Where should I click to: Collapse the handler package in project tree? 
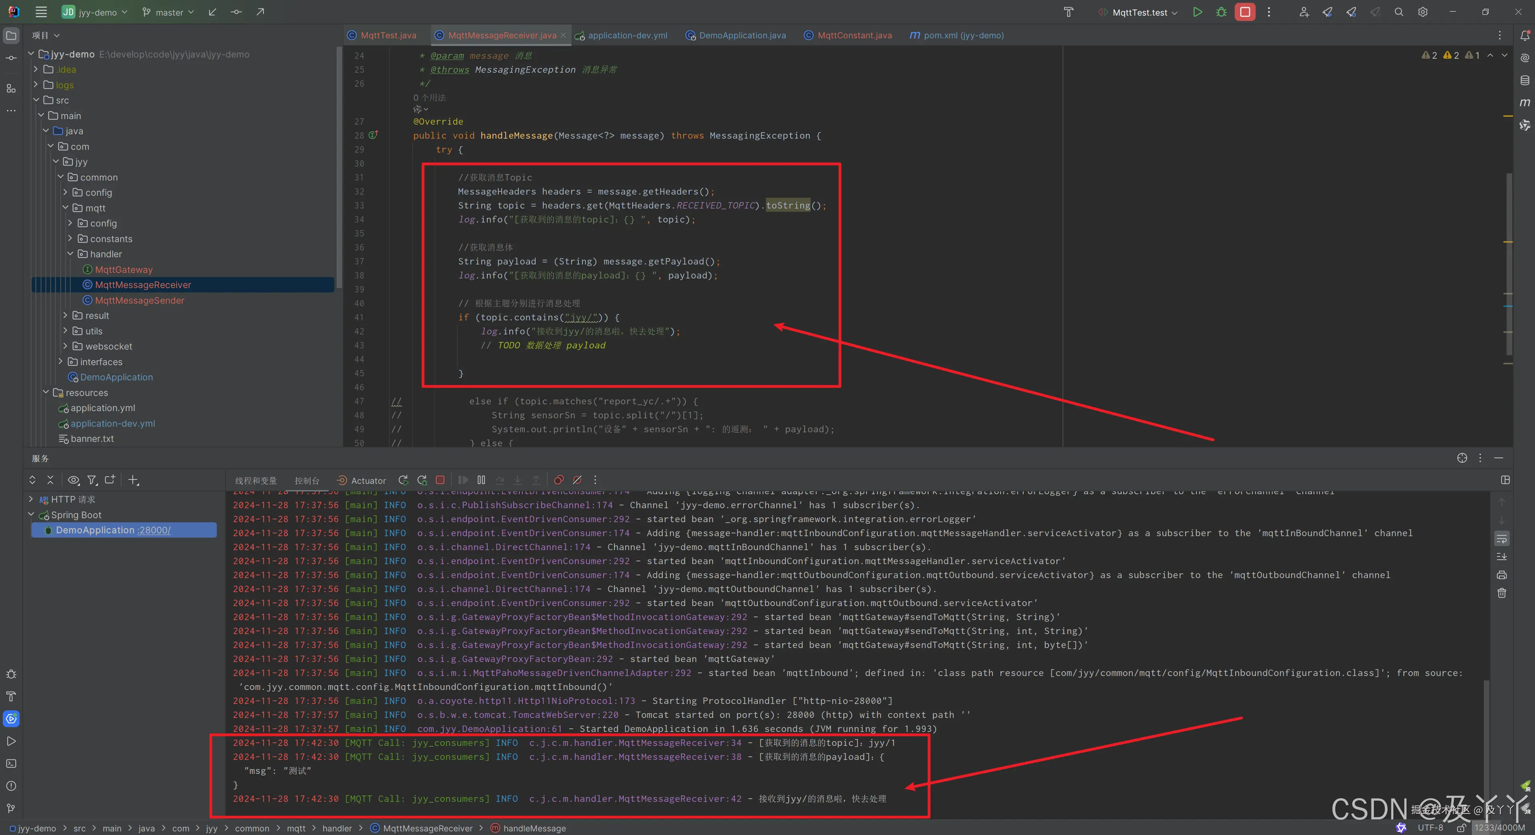click(70, 254)
